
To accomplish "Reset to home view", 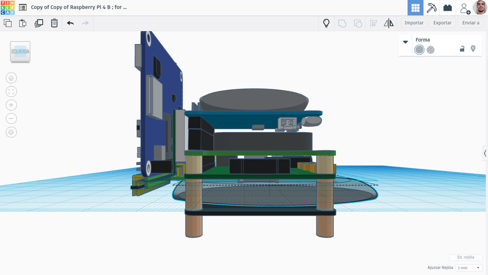I will pos(11,78).
